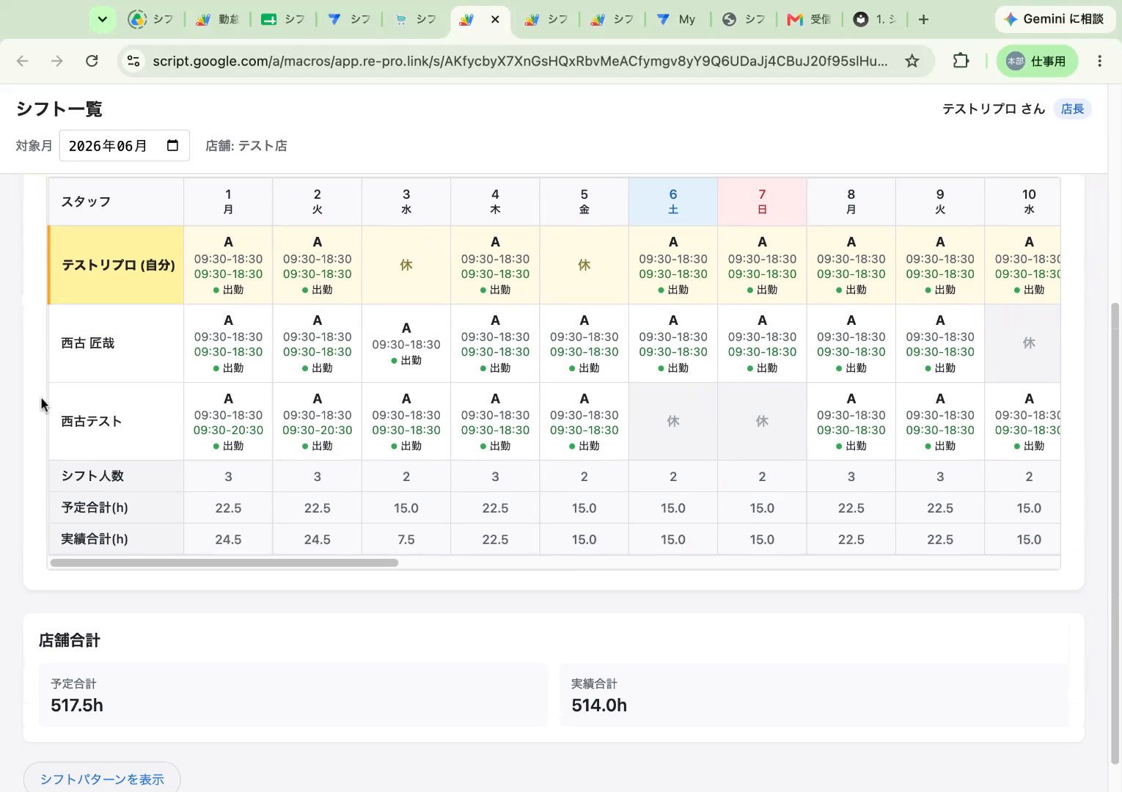The image size is (1122, 792).
Task: Click the 予定合計 517.5h total
Action: pyautogui.click(x=77, y=705)
